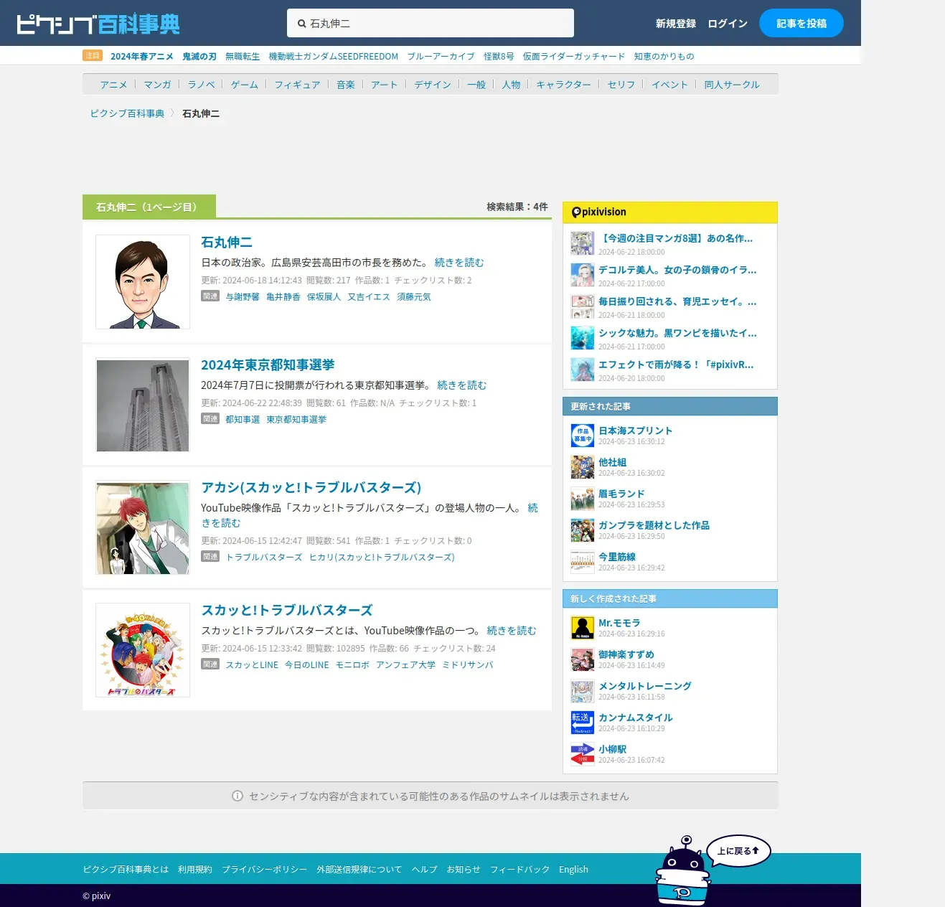Click the メンタルトレーニング thumbnail icon
Screen dimensions: 945x907
click(582, 691)
